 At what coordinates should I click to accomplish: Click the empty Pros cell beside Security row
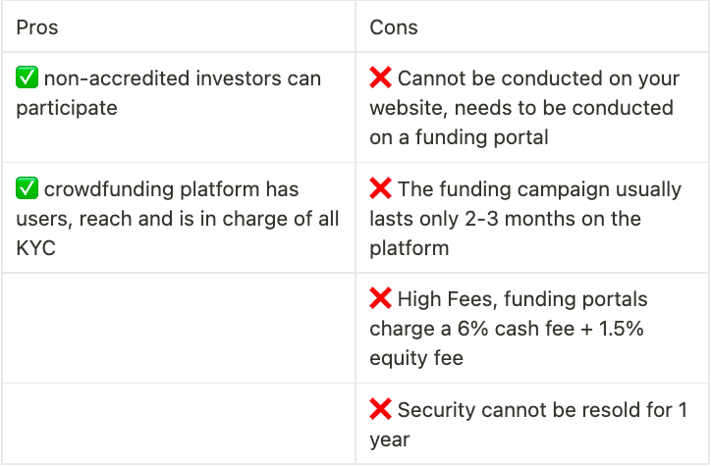point(179,424)
